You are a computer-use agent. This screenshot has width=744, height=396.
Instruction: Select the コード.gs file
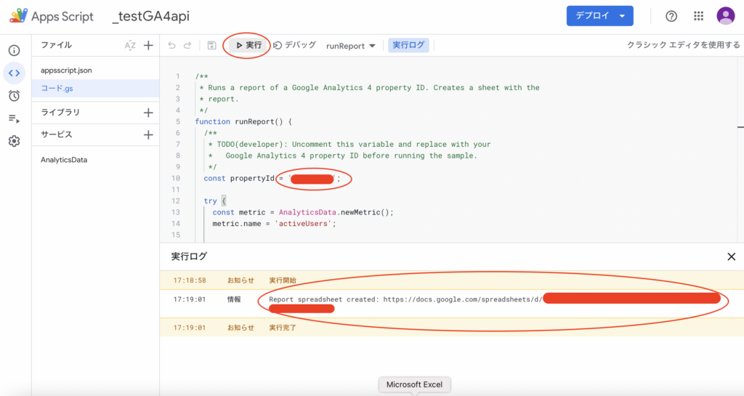point(57,88)
